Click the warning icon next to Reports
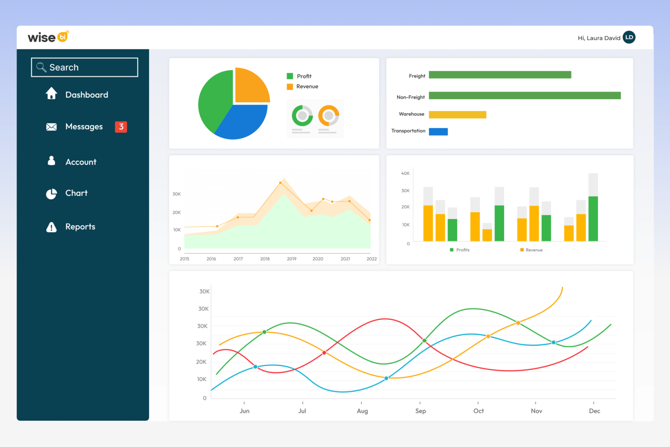Image resolution: width=670 pixels, height=447 pixels. coord(51,227)
